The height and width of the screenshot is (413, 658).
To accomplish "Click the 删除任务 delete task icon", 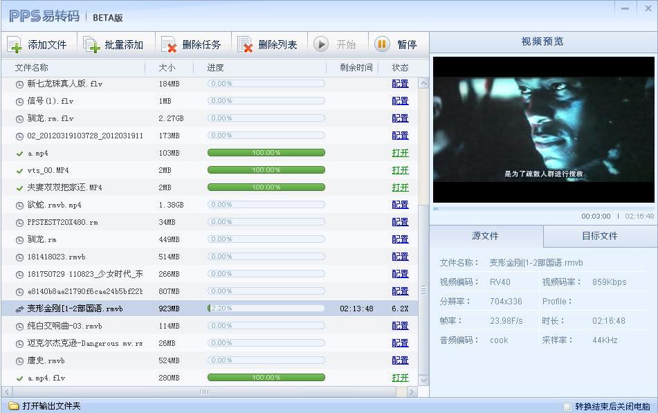I will point(169,45).
